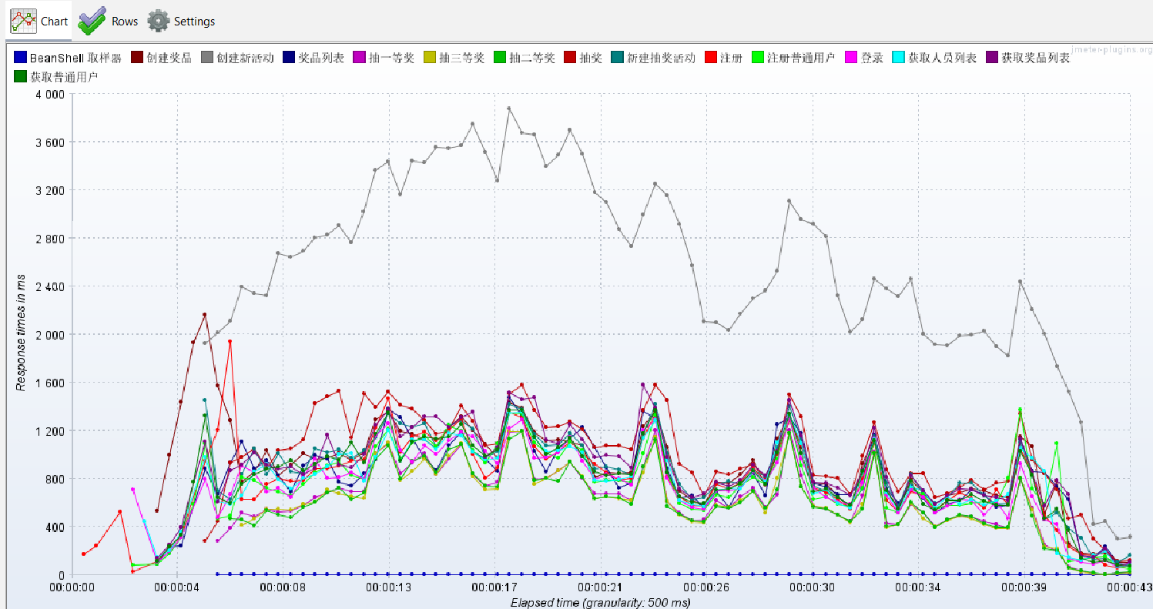
Task: Open the Settings tab
Action: (x=181, y=21)
